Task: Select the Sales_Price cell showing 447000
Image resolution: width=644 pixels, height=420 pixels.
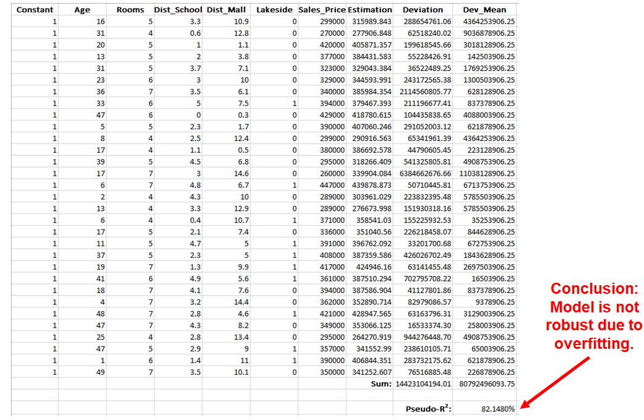Action: (x=330, y=185)
